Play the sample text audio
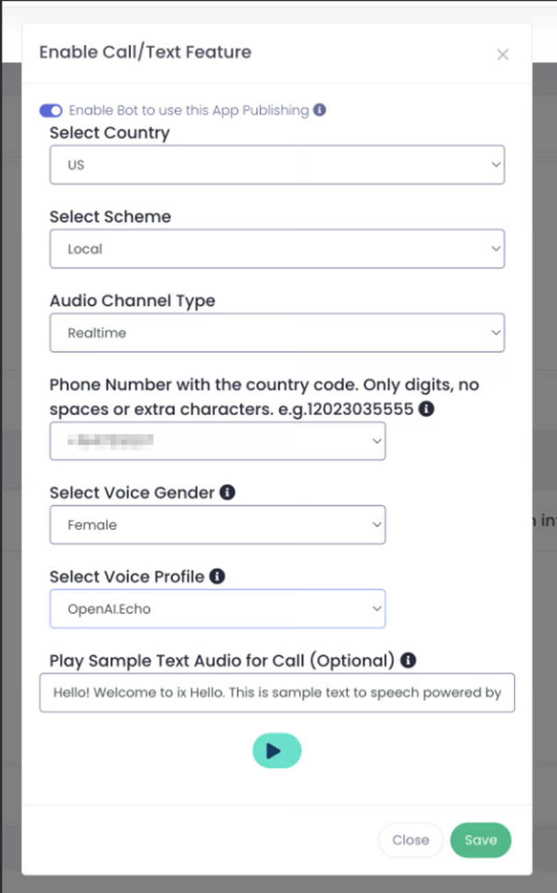Screen dimensions: 557x893 click(276, 751)
